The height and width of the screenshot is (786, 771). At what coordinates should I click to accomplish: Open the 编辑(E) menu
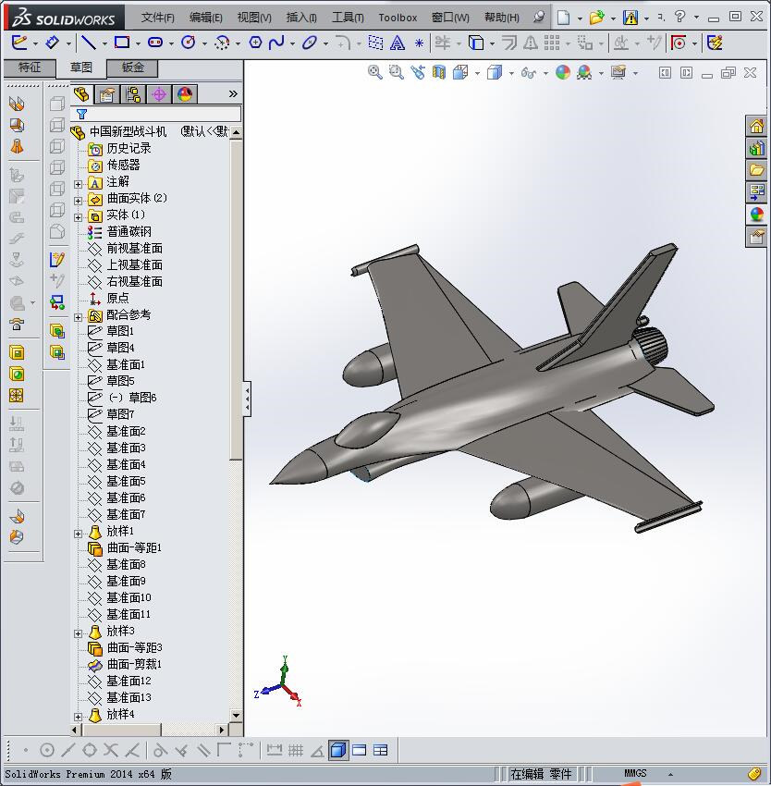pos(206,18)
